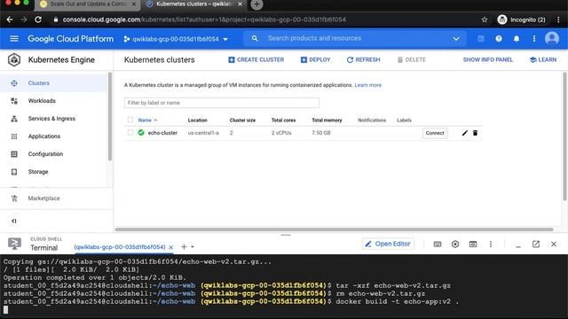Open the Cloud Shell more options menu
Viewport: 568px width, 319px height.
pyautogui.click(x=491, y=245)
